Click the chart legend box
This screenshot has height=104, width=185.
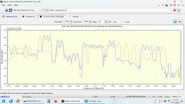(x=14, y=29)
